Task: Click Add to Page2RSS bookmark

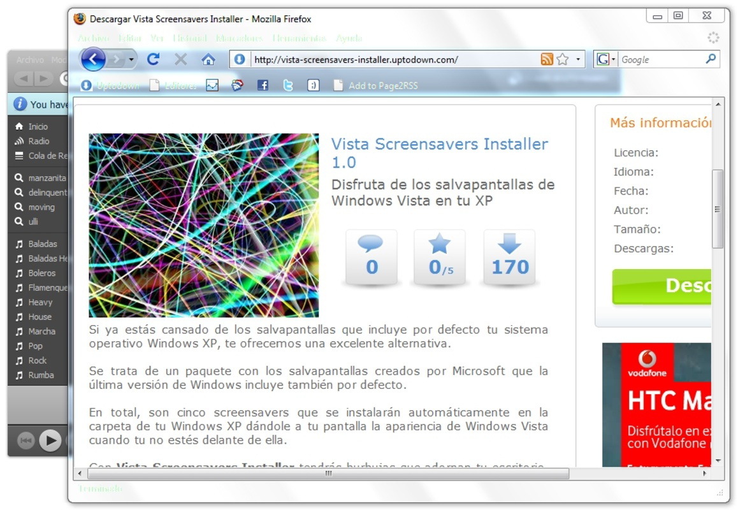Action: pyautogui.click(x=375, y=85)
